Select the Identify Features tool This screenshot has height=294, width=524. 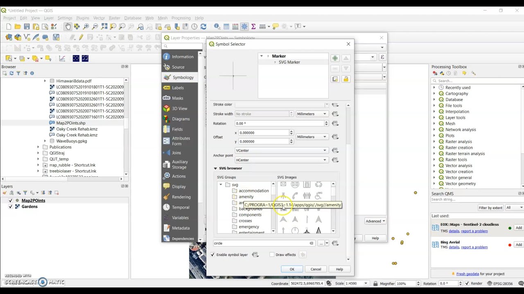point(217,27)
